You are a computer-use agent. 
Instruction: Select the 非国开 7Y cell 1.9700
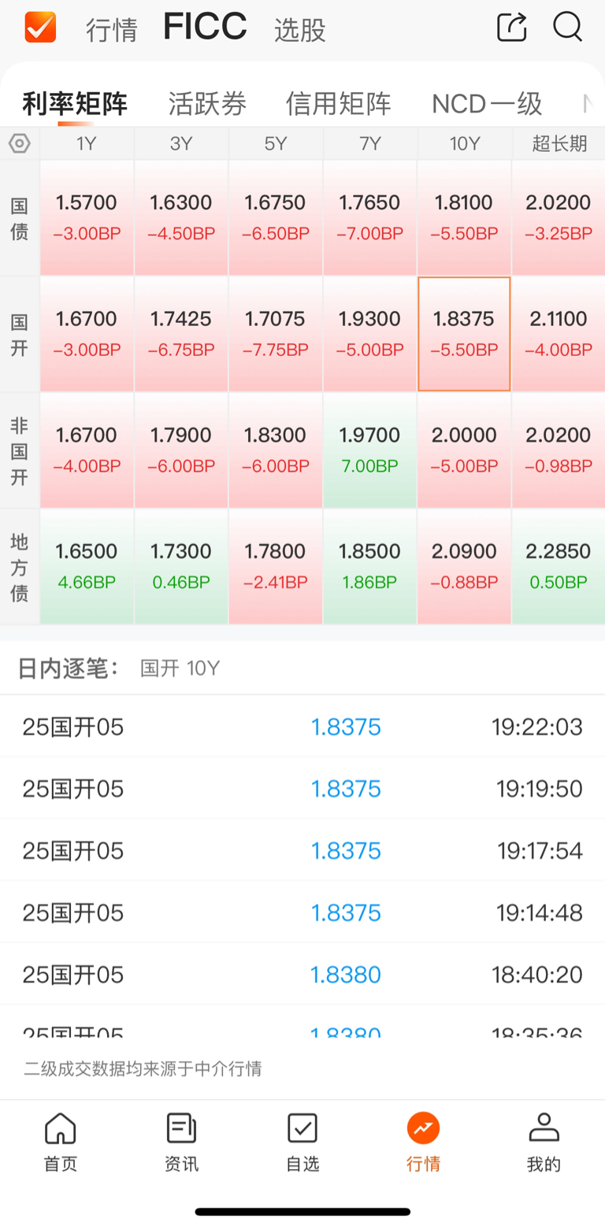370,450
